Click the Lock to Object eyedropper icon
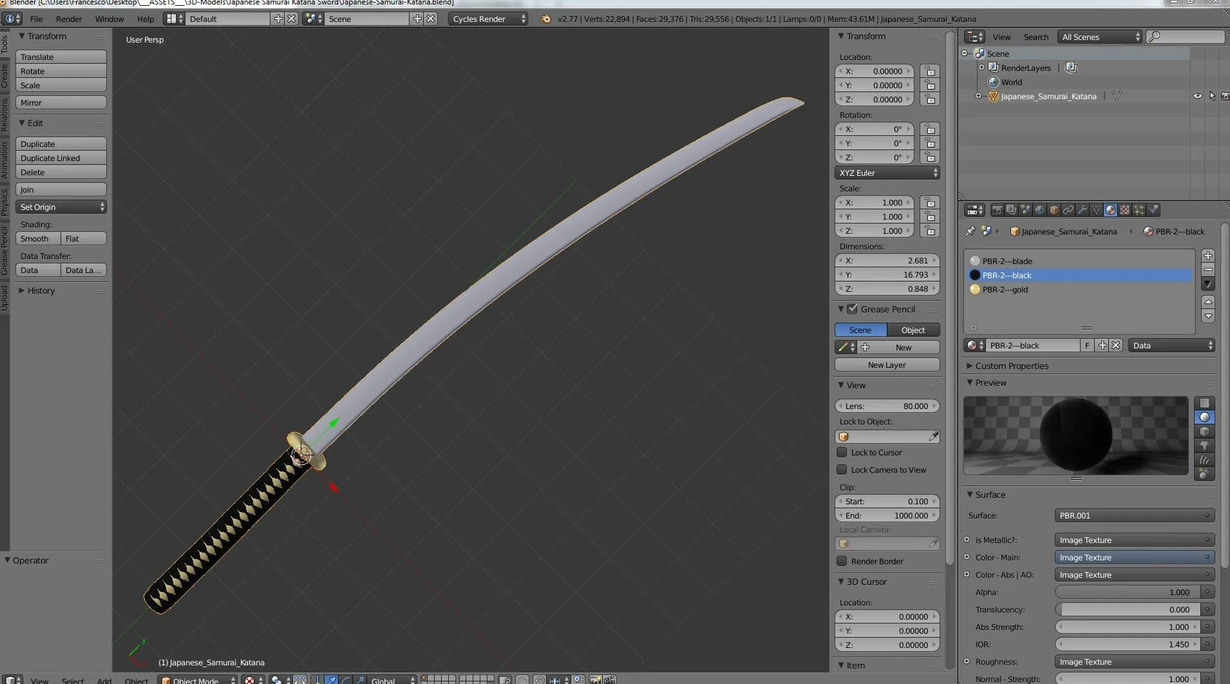This screenshot has height=684, width=1230. 933,437
